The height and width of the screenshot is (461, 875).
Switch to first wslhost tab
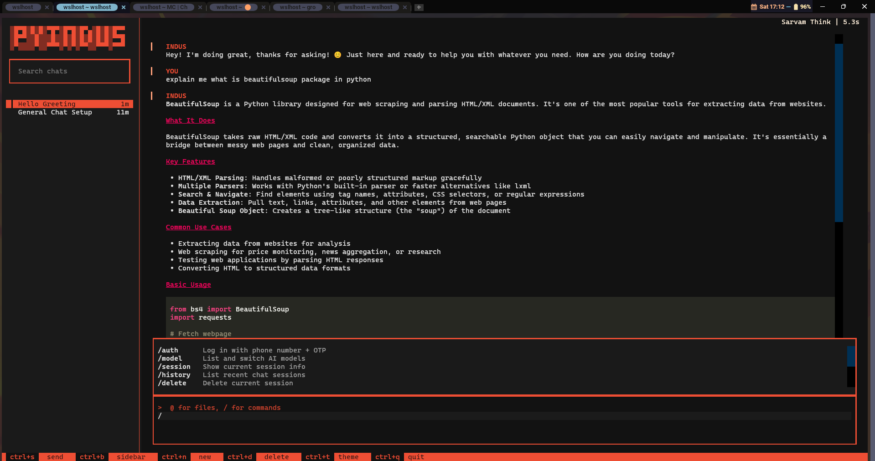click(x=23, y=7)
